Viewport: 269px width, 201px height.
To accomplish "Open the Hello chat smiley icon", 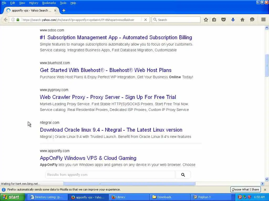I will 252,19.
